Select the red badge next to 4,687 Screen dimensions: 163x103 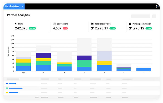click(65, 28)
